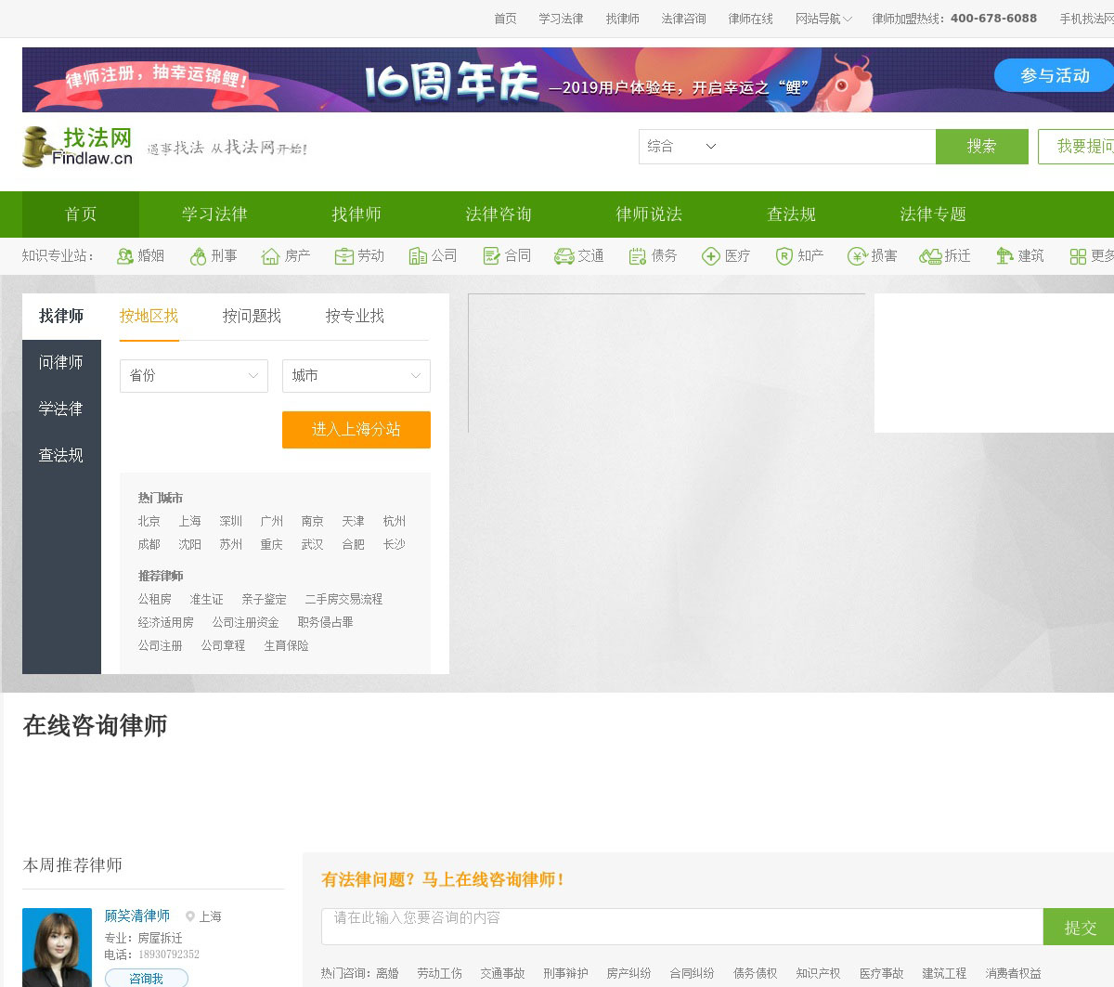The image size is (1114, 987).
Task: Click the 知产 intellectual property shield icon
Action: [x=784, y=256]
